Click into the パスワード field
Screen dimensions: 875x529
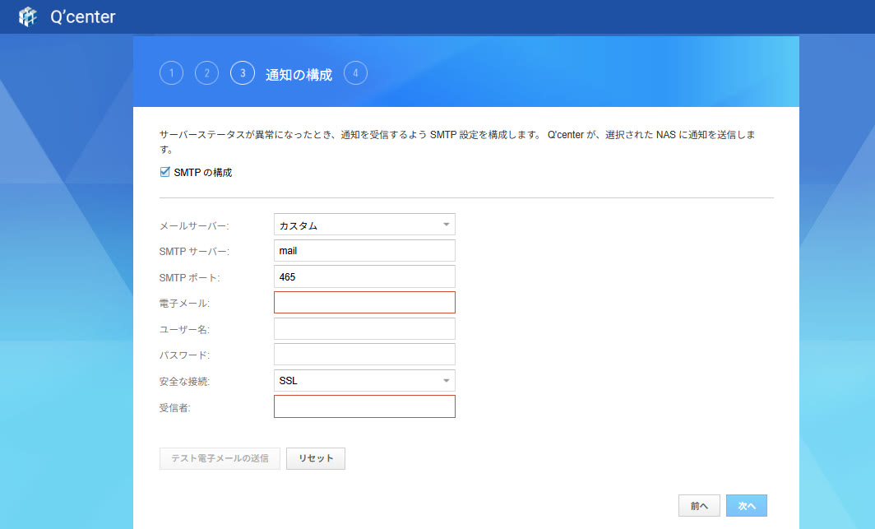pos(363,355)
